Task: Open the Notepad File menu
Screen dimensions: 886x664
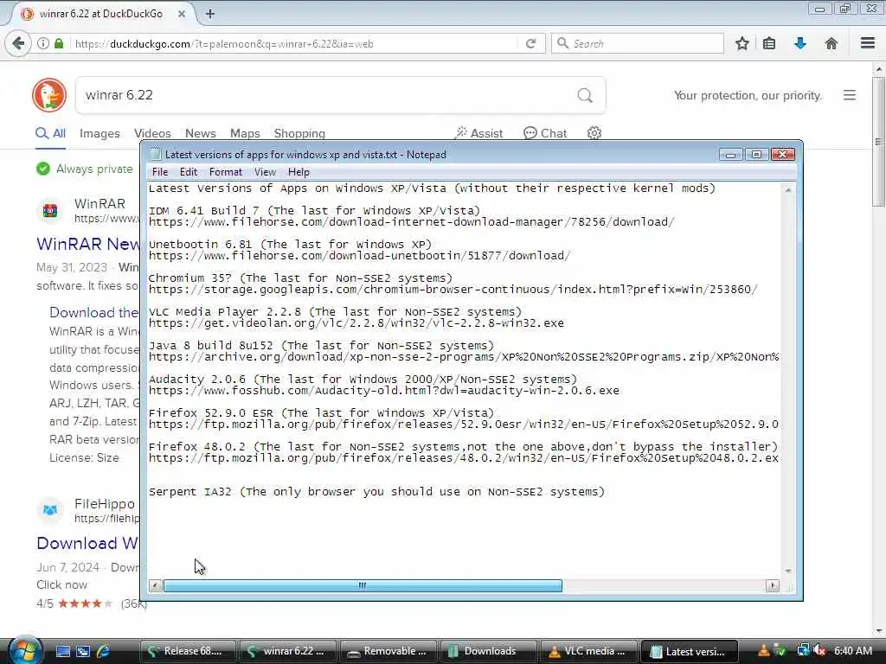Action: pos(160,172)
